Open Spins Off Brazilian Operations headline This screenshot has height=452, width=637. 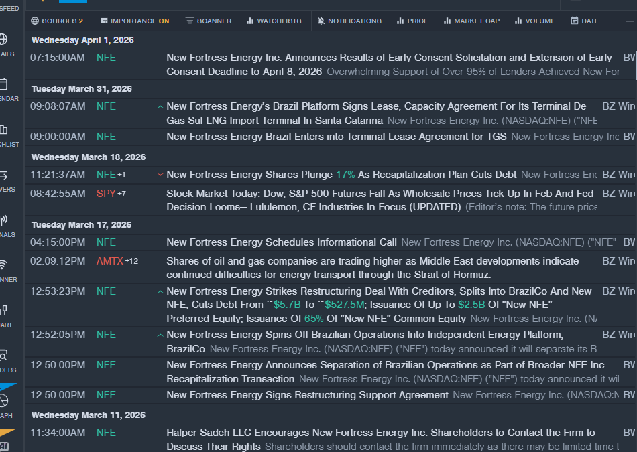[365, 342]
